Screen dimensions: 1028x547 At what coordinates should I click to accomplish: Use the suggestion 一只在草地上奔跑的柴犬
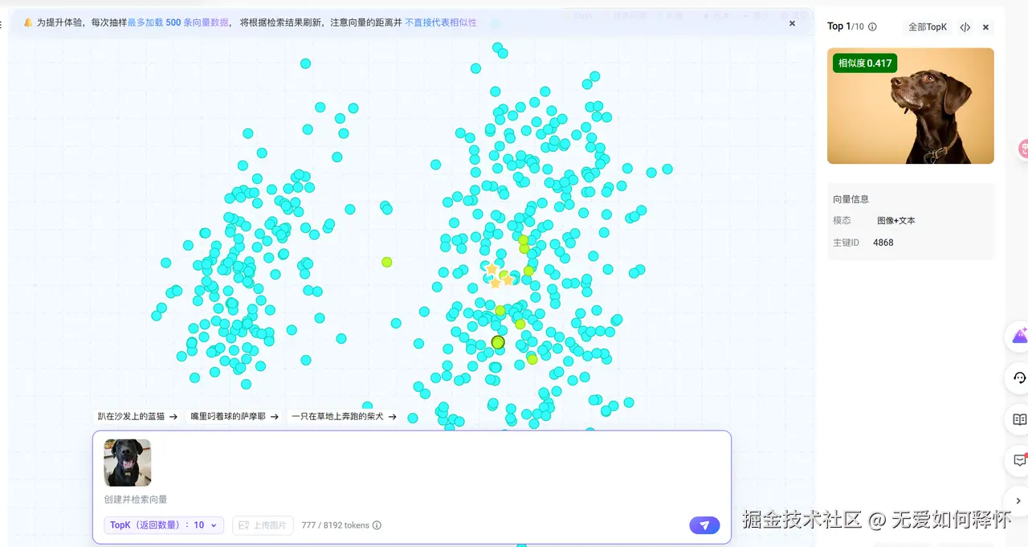345,417
